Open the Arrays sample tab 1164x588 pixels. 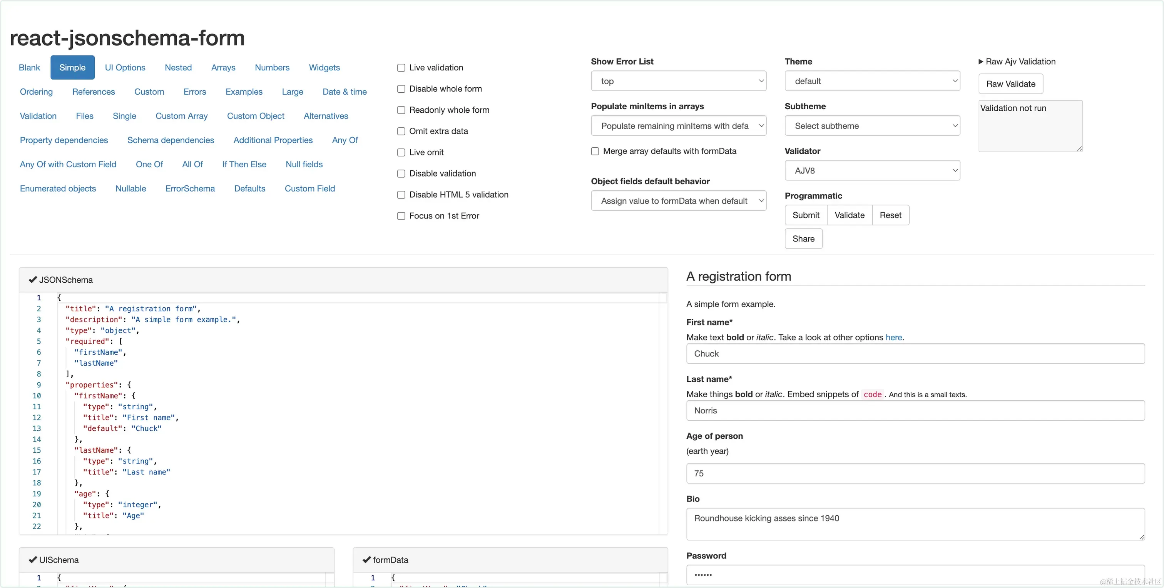tap(223, 68)
